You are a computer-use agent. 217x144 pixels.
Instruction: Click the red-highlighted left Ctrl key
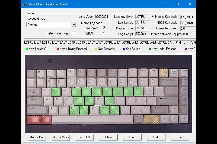click(x=34, y=120)
